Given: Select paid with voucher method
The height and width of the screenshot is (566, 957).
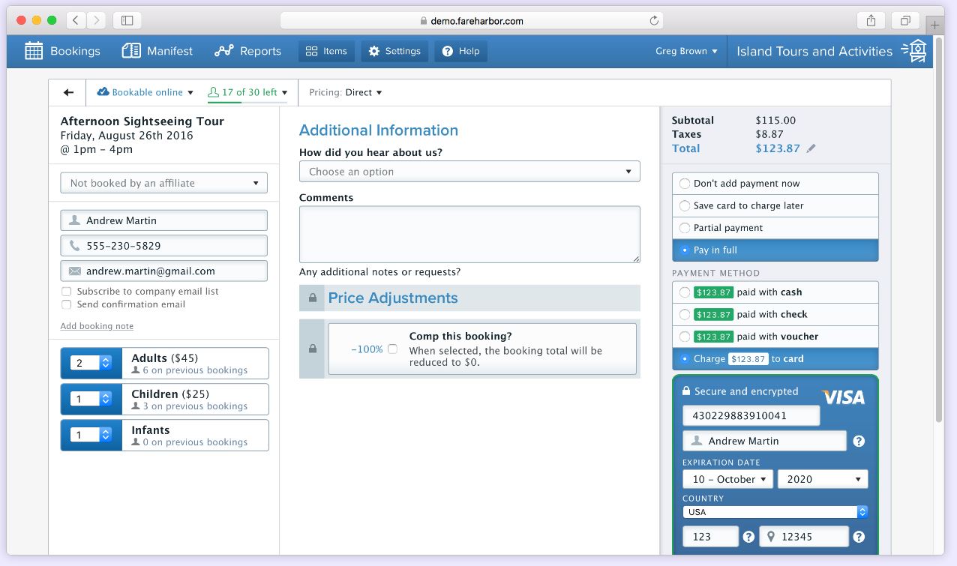Looking at the screenshot, I should click(x=775, y=337).
